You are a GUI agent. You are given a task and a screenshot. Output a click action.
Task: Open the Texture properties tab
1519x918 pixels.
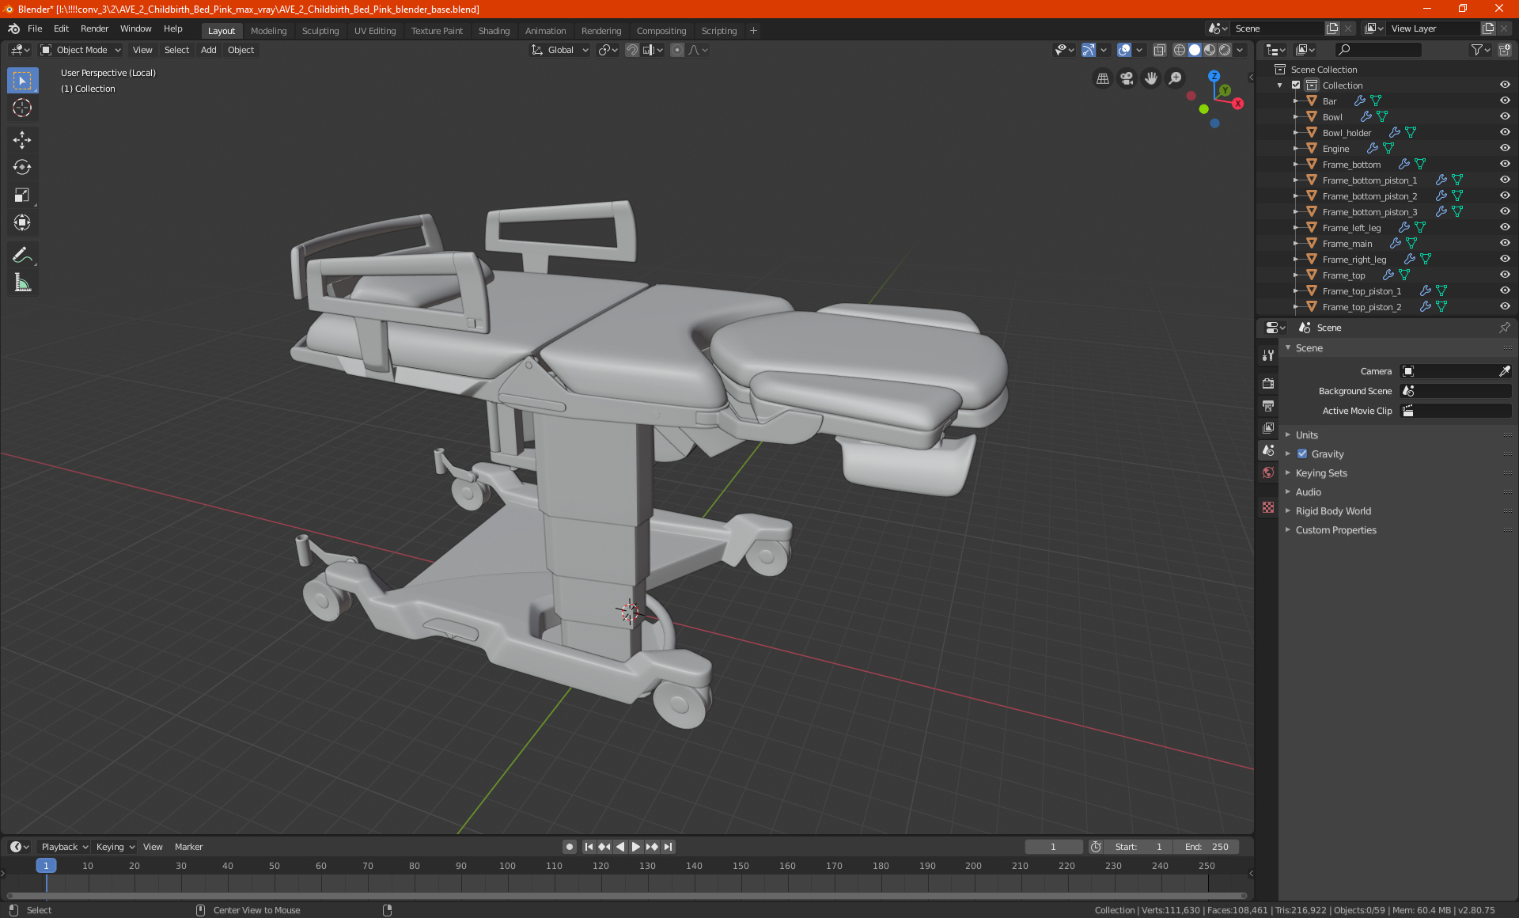[x=1268, y=507]
